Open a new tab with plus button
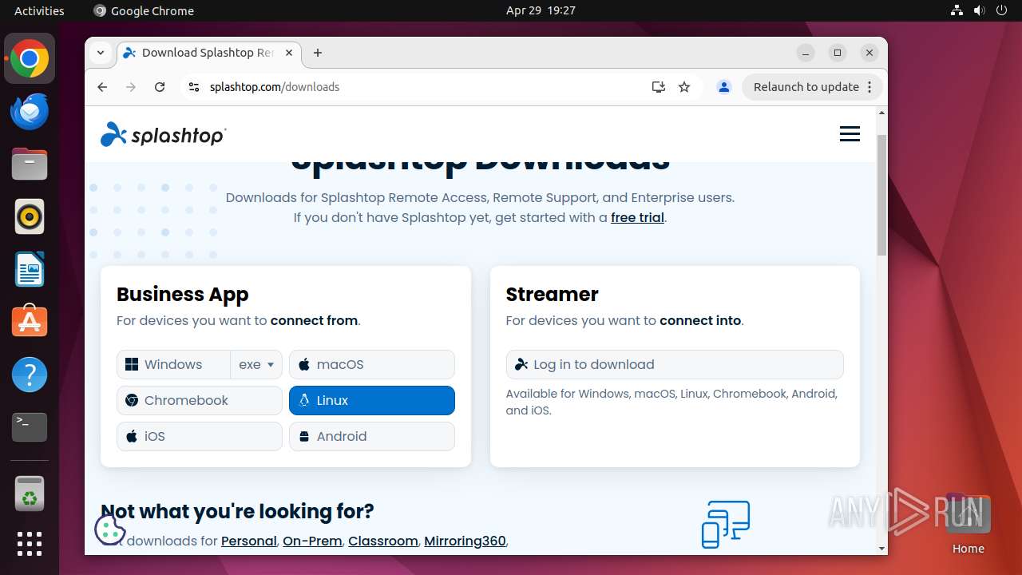 click(318, 53)
